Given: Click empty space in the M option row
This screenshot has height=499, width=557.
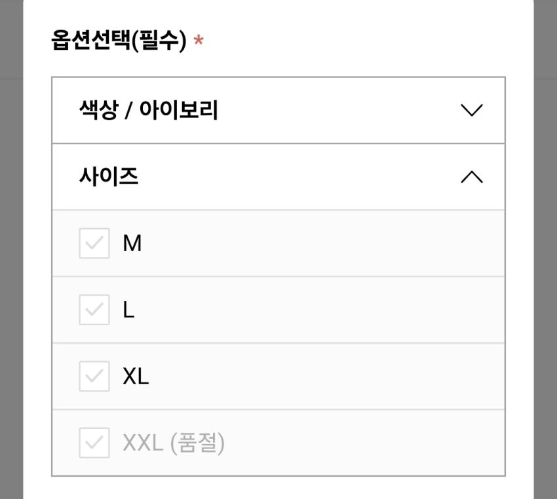Looking at the screenshot, I should click(x=328, y=243).
